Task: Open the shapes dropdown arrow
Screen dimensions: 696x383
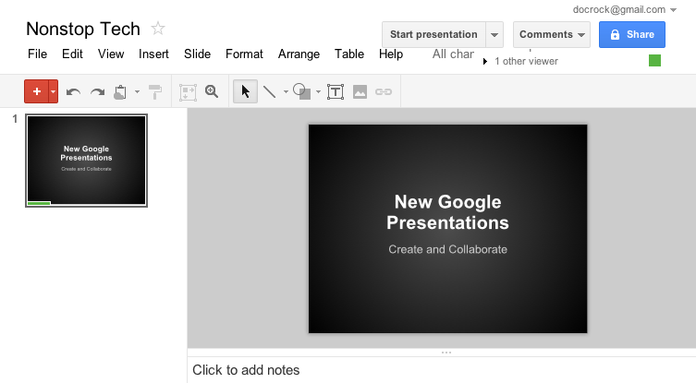Action: pyautogui.click(x=318, y=91)
